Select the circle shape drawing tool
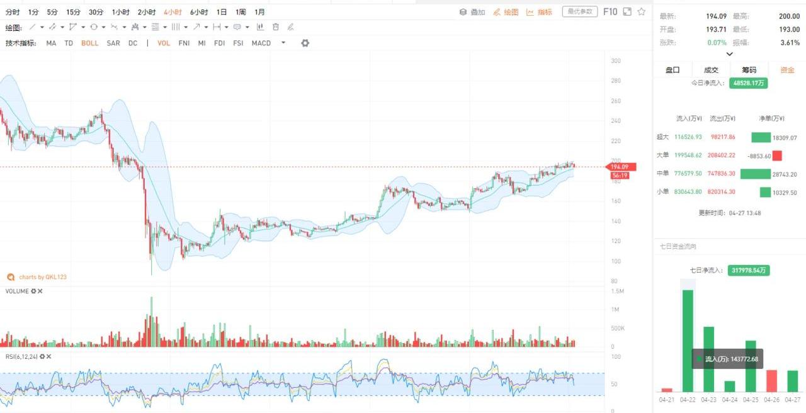Screen dimensions: 806x413 93,27
